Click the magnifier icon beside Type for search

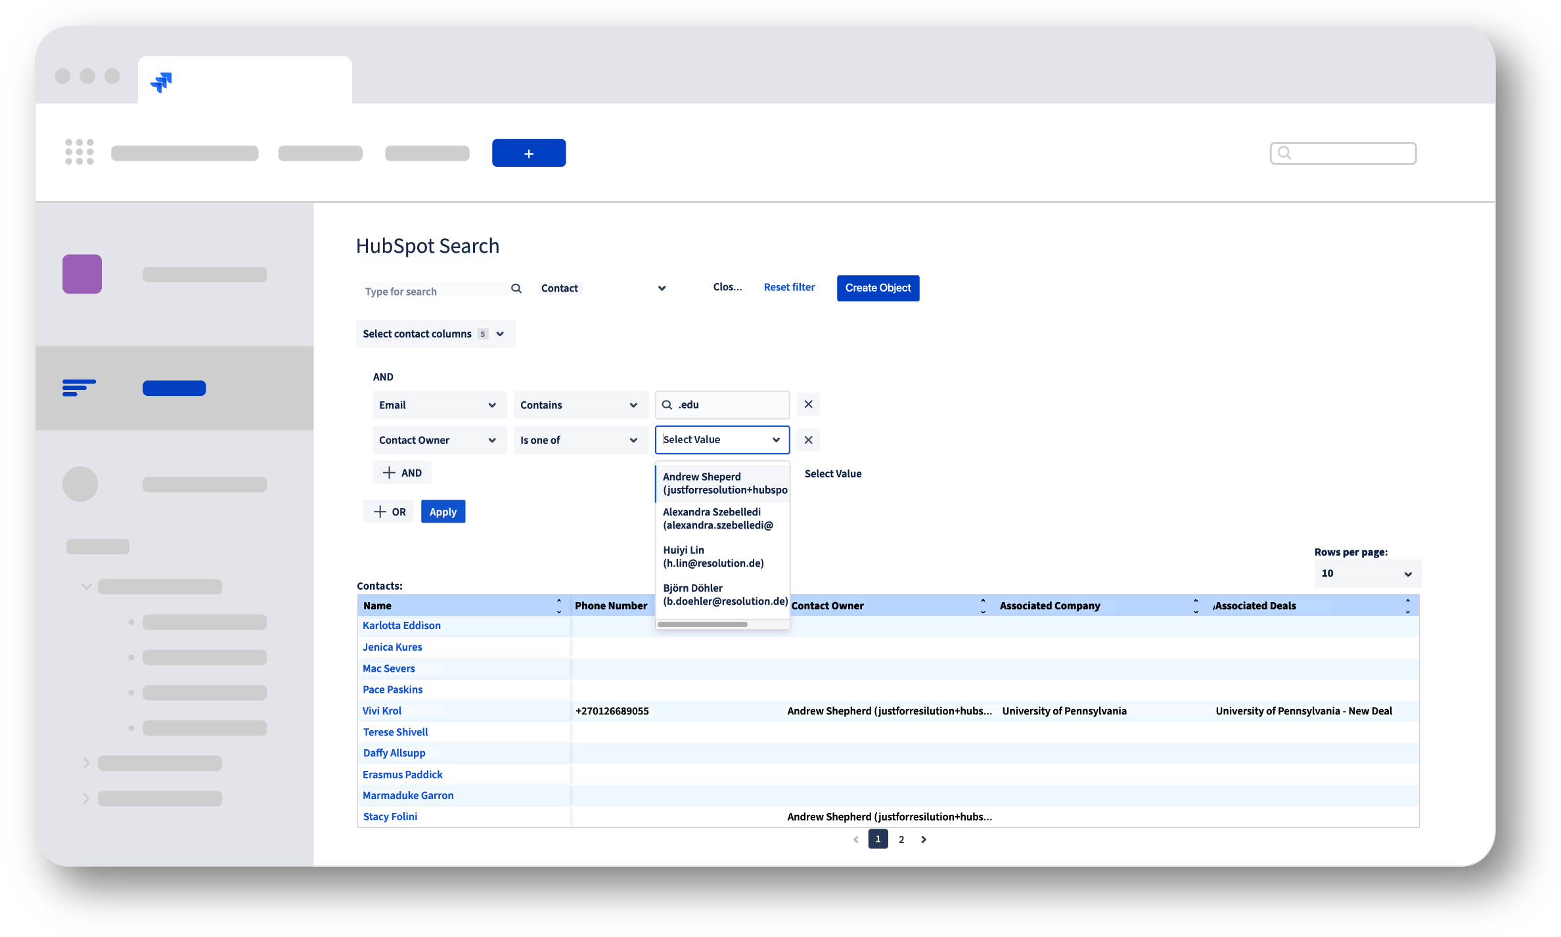[516, 289]
